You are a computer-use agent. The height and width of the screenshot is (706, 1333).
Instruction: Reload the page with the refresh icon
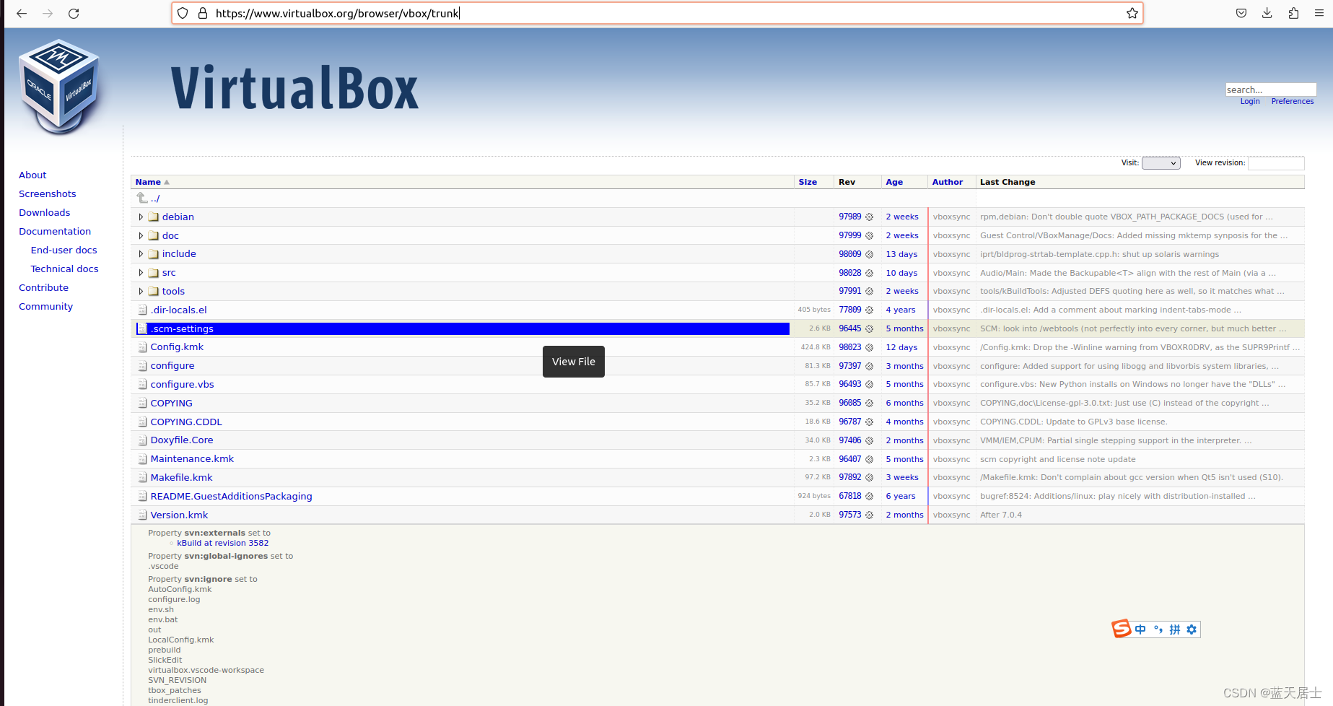point(74,13)
